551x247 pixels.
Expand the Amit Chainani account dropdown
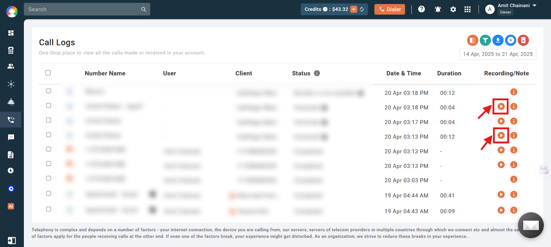(534, 5)
